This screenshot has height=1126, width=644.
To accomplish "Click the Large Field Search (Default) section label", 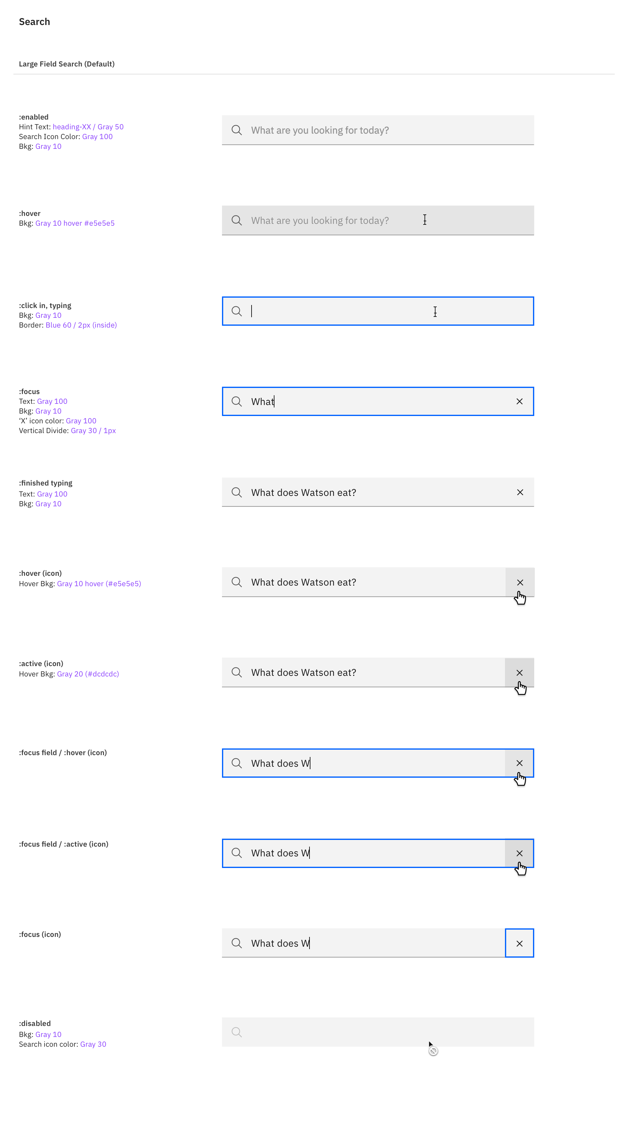I will coord(67,64).
